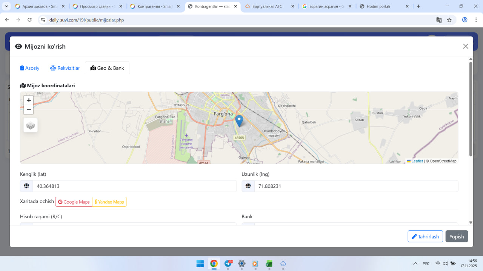Bookmark this page with star icon

449,20
